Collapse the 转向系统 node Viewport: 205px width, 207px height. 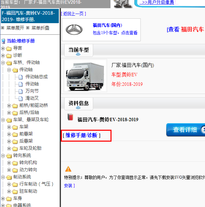click(3, 156)
